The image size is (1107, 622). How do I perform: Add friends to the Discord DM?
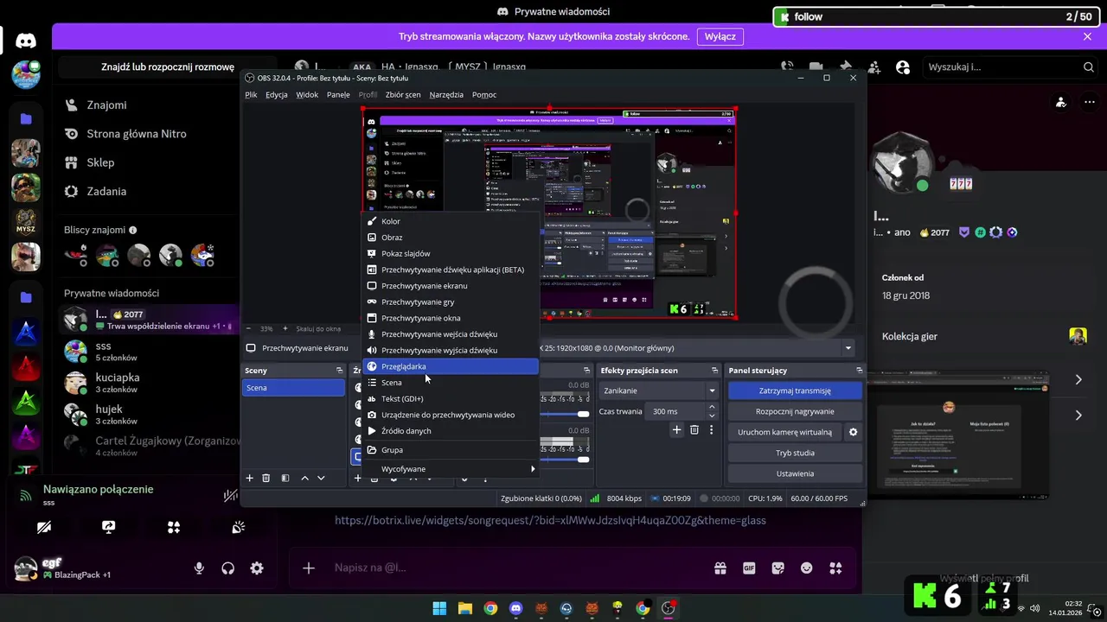point(874,67)
